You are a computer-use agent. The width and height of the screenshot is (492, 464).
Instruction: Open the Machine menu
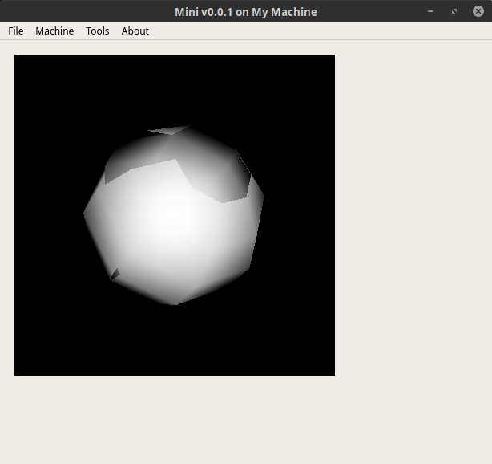click(x=54, y=31)
